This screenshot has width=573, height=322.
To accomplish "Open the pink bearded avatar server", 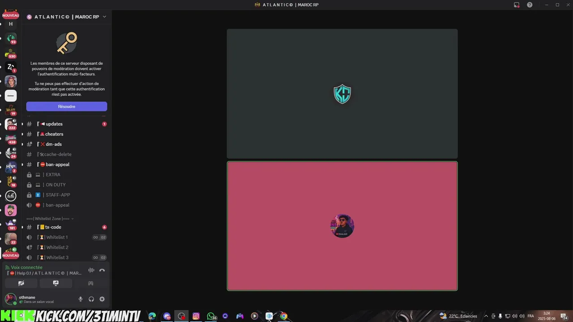I will pos(11,210).
